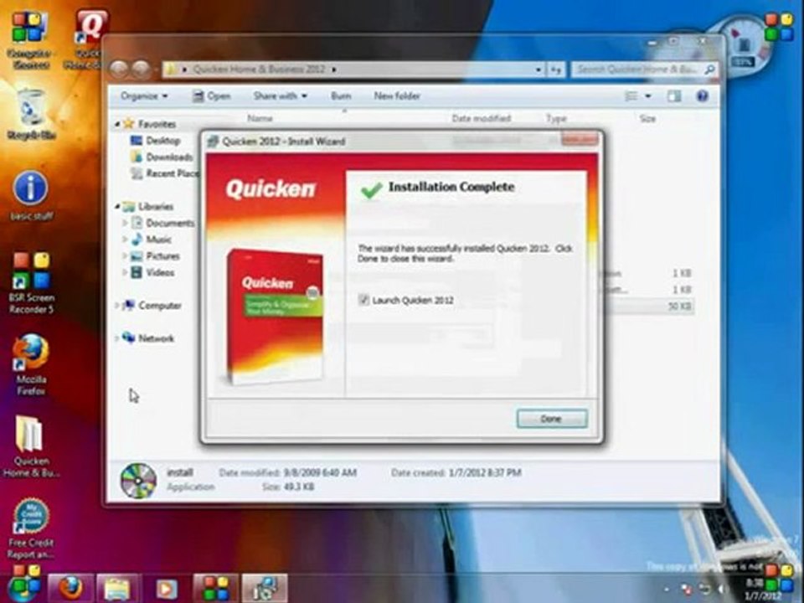Viewport: 804px width, 603px height.
Task: Expand the Documents library node
Action: [125, 223]
